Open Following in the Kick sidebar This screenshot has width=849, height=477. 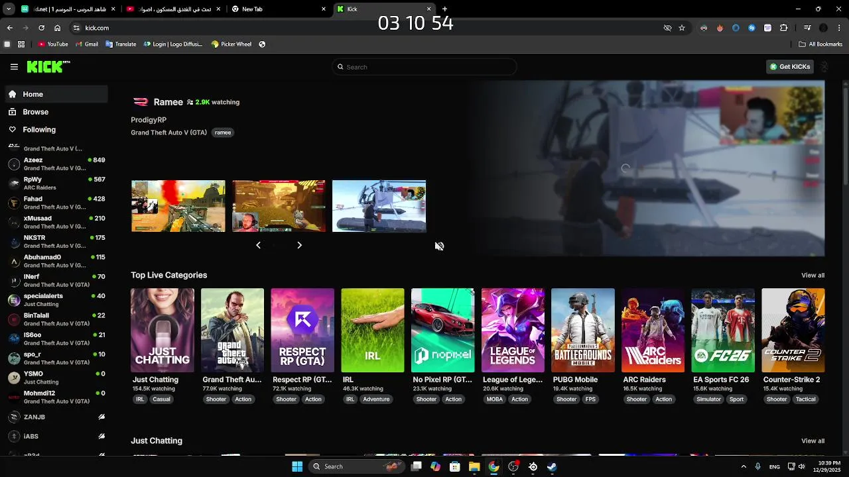click(x=56, y=130)
